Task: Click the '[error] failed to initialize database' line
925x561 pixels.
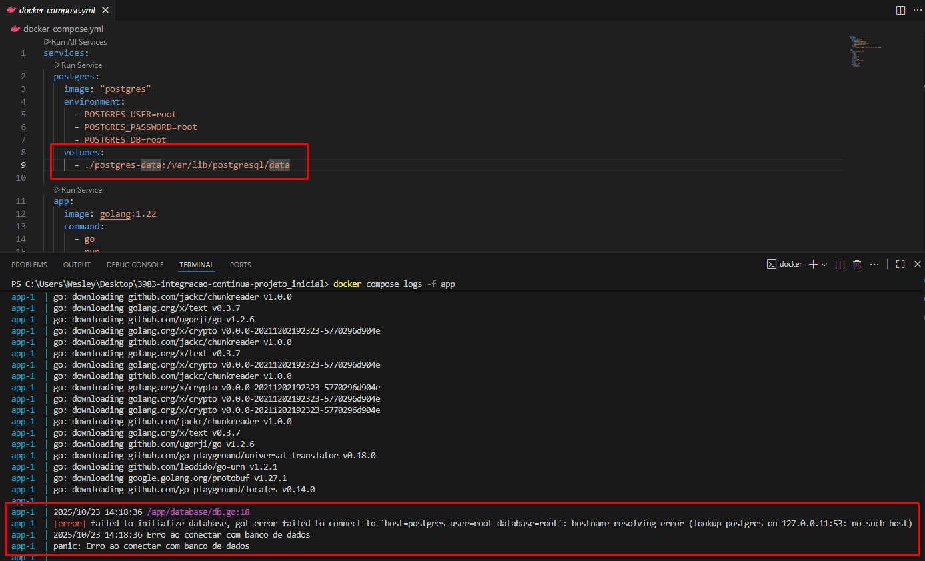Action: [x=483, y=523]
